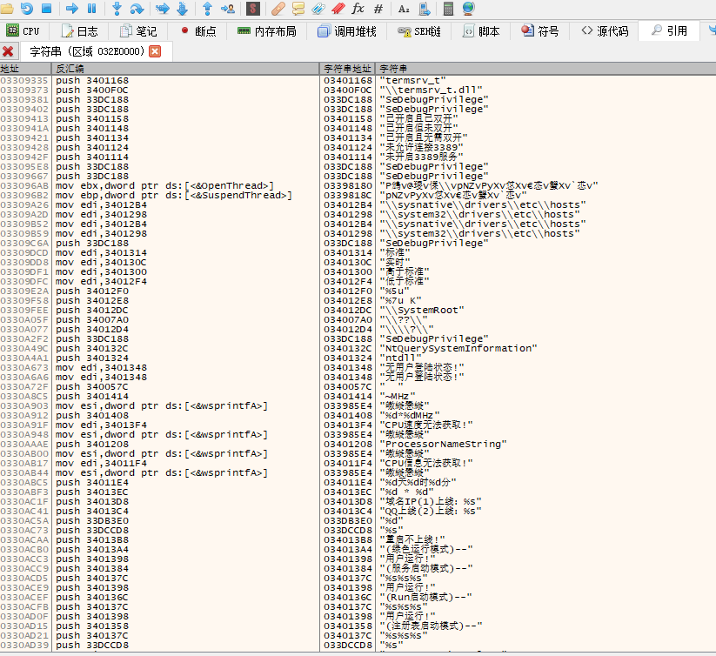Screen dimensions: 716x656
Task: Pause execution in the toolbar
Action: pos(92,9)
